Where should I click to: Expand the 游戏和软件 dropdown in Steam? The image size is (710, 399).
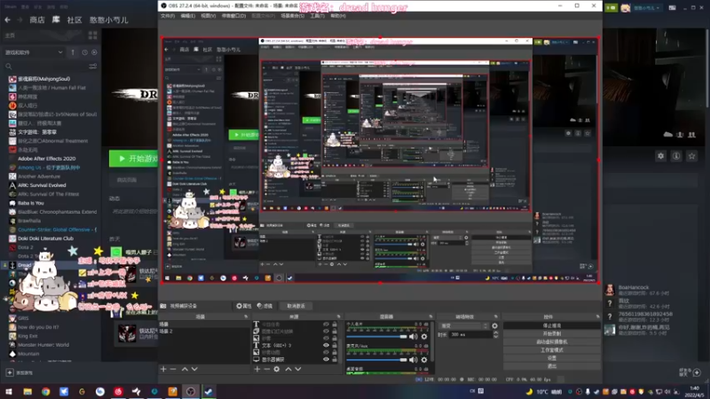pos(34,52)
